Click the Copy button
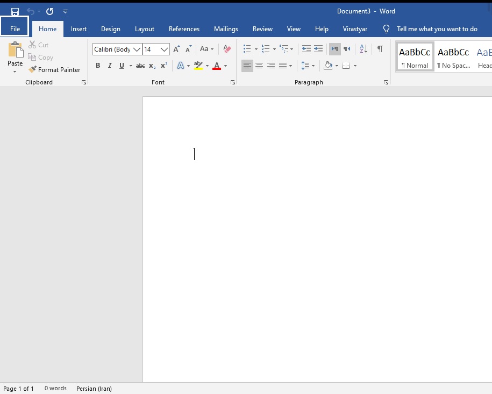Screen dimensions: 492x394 40,58
